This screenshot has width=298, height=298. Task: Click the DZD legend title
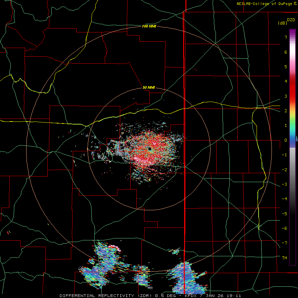tap(291, 20)
